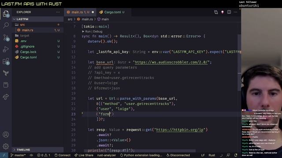Open the Extensions view
Image resolution: width=282 pixels, height=158 pixels.
click(6, 61)
